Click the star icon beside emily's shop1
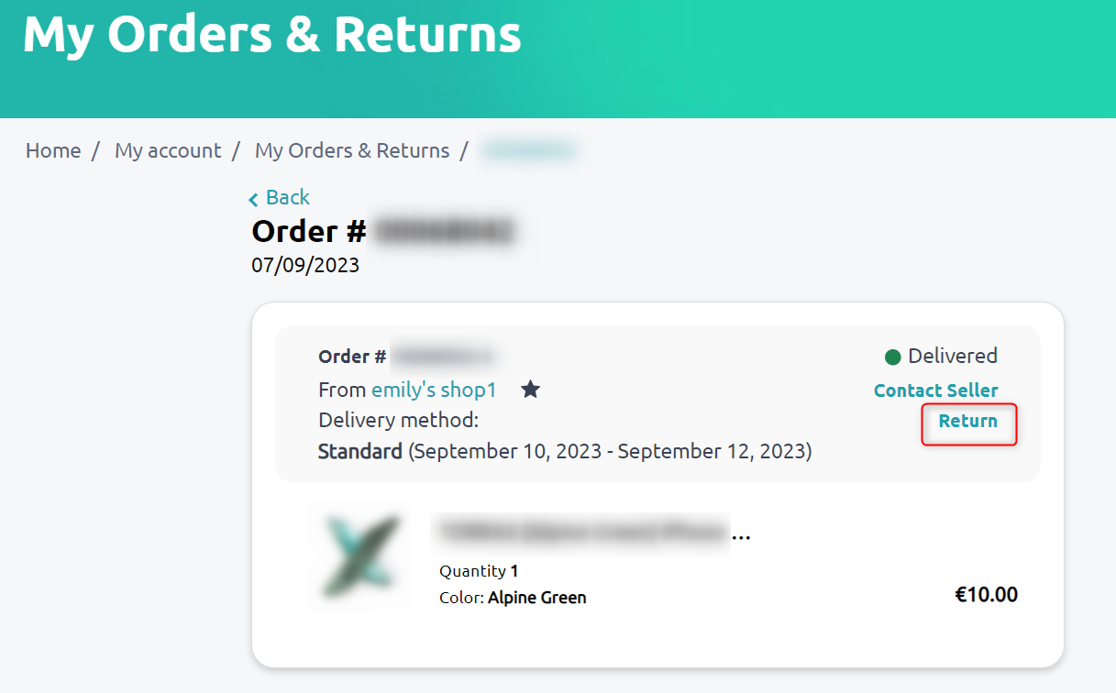 (x=530, y=390)
